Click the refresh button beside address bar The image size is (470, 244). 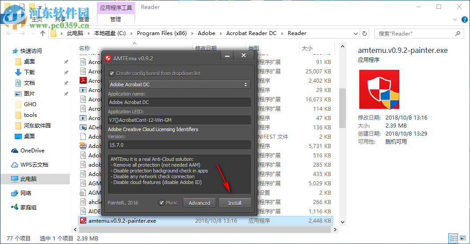pyautogui.click(x=365, y=33)
